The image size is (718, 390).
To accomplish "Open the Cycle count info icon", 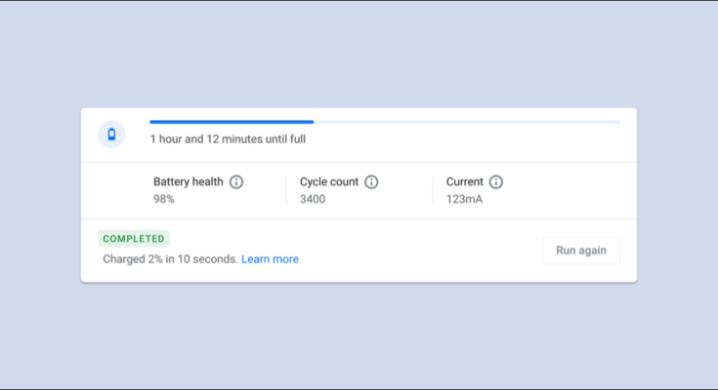I will 371,182.
